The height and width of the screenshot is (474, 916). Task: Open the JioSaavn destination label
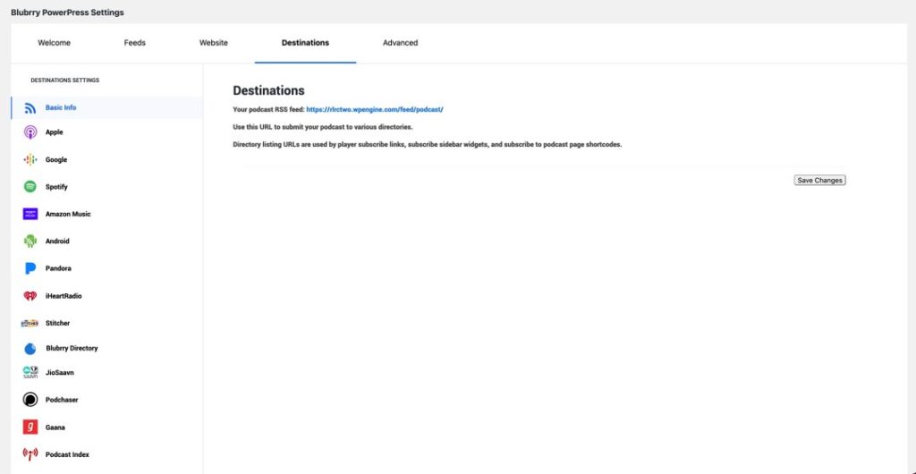[x=60, y=372]
